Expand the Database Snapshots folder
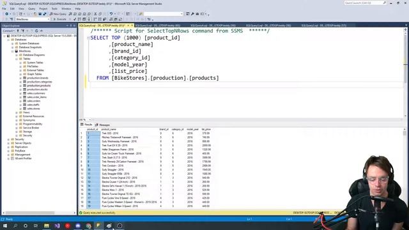The height and width of the screenshot is (230, 409). coord(13,47)
